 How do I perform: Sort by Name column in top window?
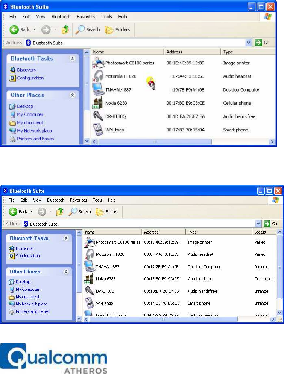pos(127,52)
